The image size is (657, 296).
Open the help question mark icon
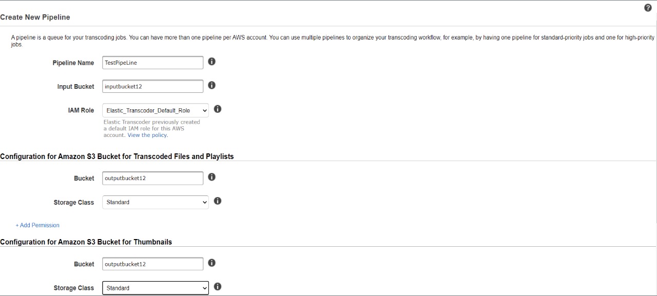click(x=648, y=8)
